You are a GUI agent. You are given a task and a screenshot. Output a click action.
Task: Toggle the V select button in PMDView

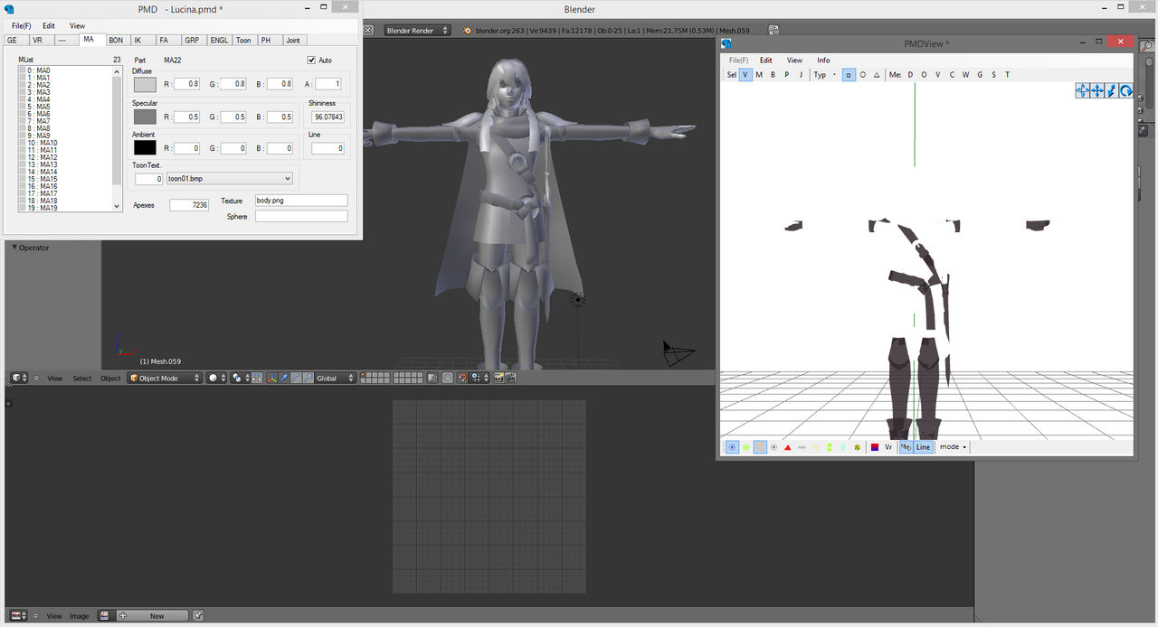tap(745, 75)
